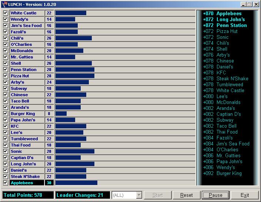Viewport: 261px width, 202px height.
Task: Click +086 Wendy's in leaderboard
Action: click(219, 167)
